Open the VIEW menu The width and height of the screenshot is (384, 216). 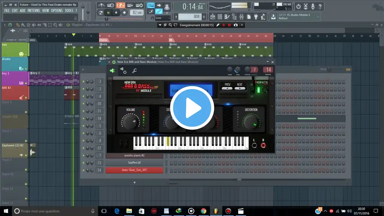(x=46, y=10)
